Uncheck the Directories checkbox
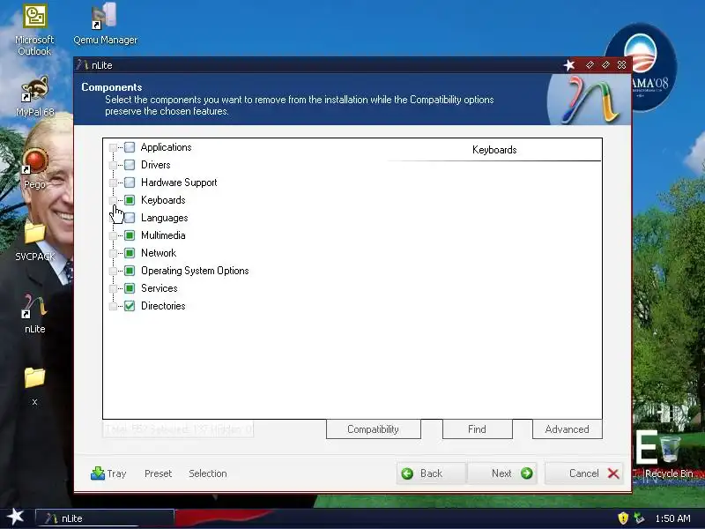Image resolution: width=705 pixels, height=529 pixels. coord(130,306)
